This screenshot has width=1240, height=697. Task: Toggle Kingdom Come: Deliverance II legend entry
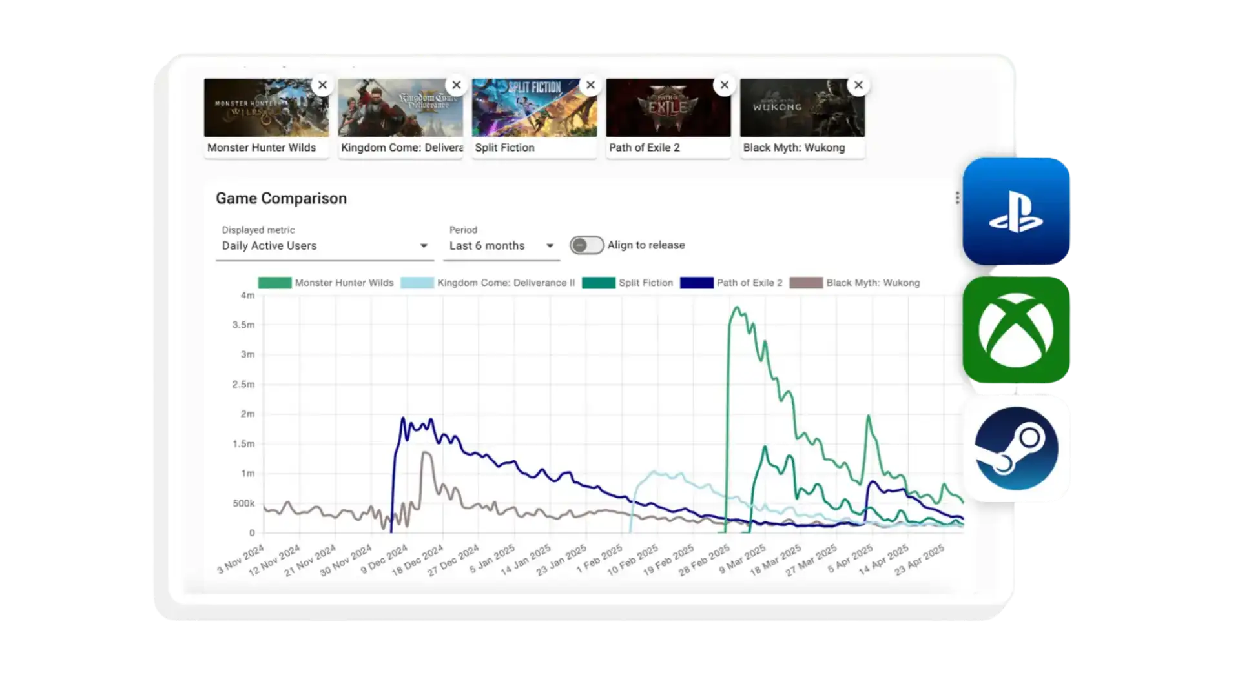tap(488, 283)
